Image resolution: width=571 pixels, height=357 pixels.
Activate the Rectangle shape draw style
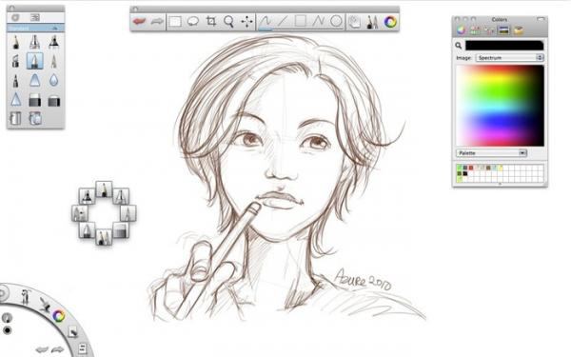[x=301, y=22]
